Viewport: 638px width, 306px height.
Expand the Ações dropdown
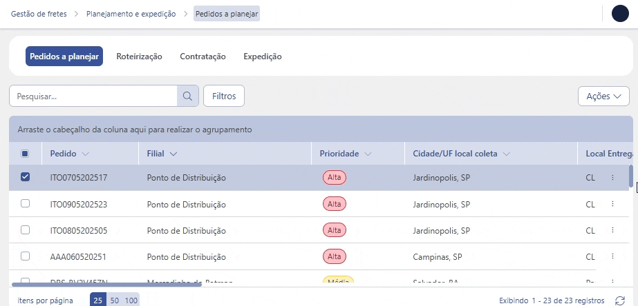click(603, 96)
